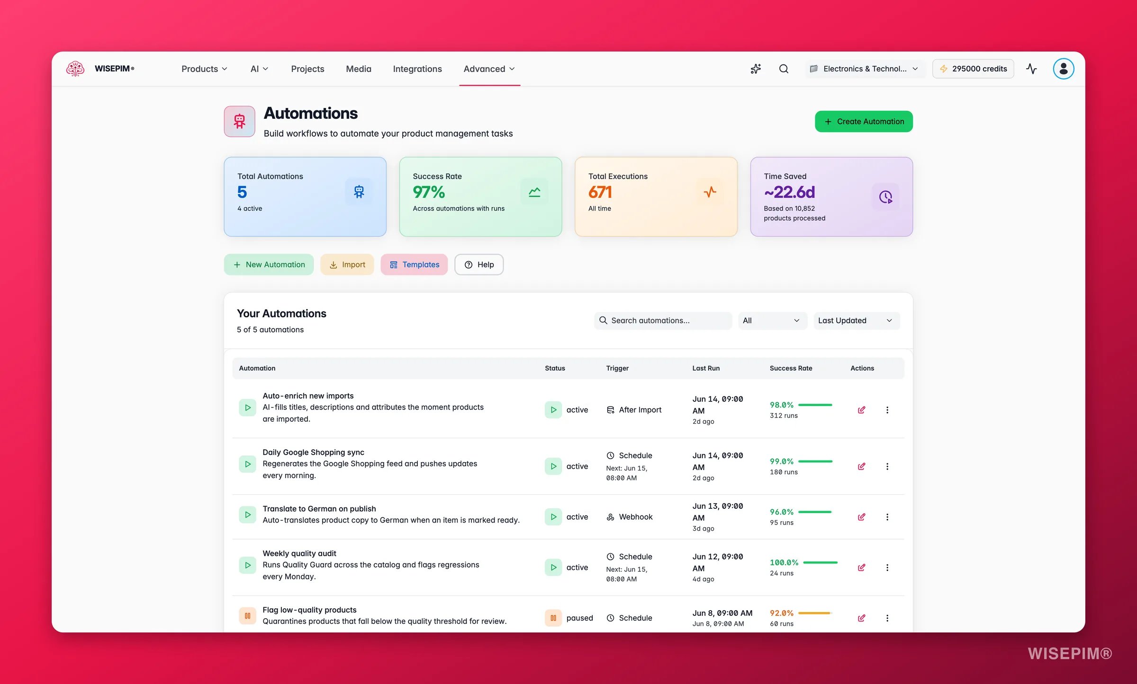Focus the Search automations field

click(663, 320)
